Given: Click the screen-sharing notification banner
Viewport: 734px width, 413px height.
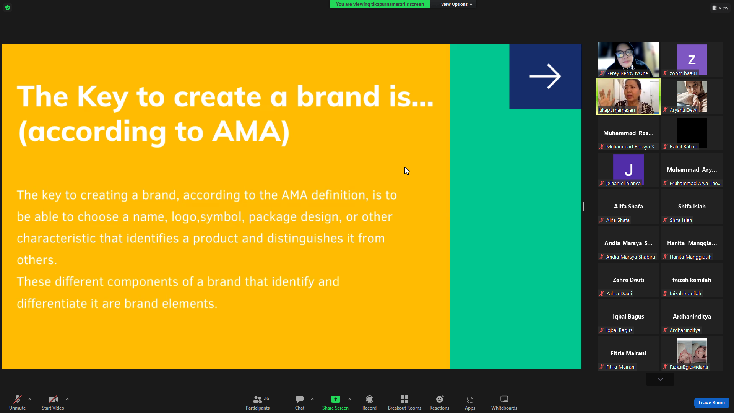Looking at the screenshot, I should click(x=380, y=4).
